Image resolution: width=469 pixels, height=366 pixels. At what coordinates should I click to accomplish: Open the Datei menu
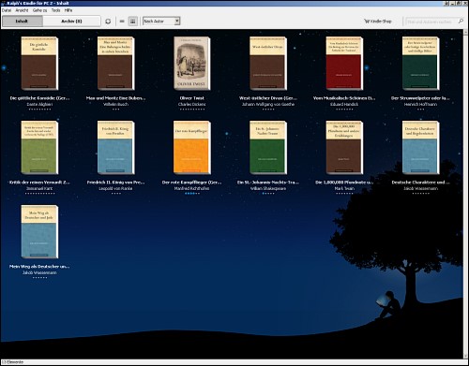tap(7, 10)
